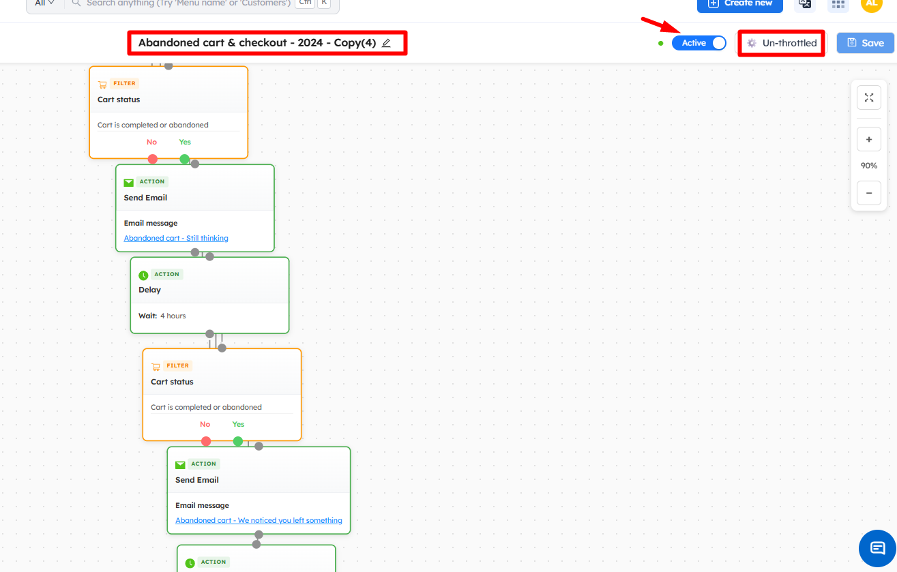Click the translate language icon
This screenshot has width=897, height=572.
click(x=805, y=3)
